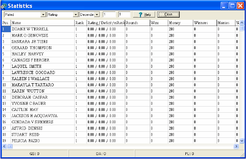The width and height of the screenshot is (246, 159).
Task: Click position number 19 cell
Action: click(6, 141)
